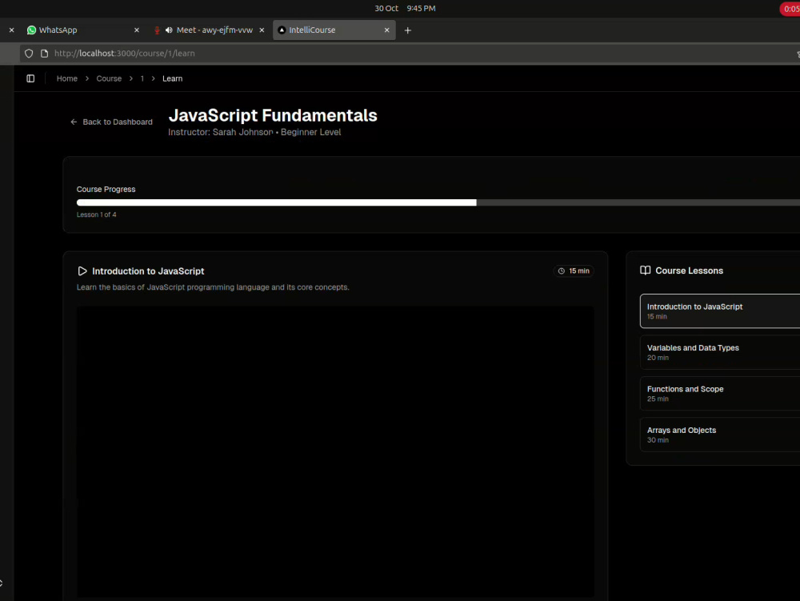Go to Home in the breadcrumb
800x601 pixels.
coord(67,78)
